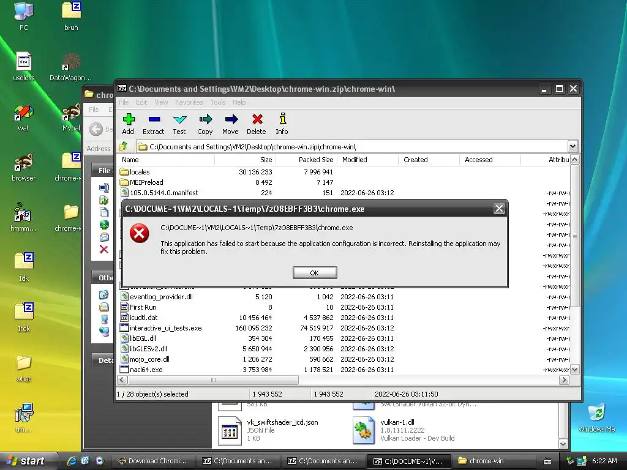Screen dimensions: 627x470
Task: Go up one folder level in 7-Zip
Action: [124, 146]
